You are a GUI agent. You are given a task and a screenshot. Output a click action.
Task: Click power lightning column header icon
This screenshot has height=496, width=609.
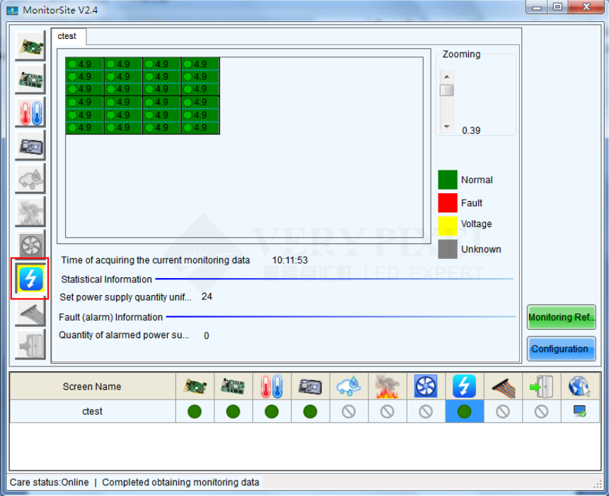(464, 386)
